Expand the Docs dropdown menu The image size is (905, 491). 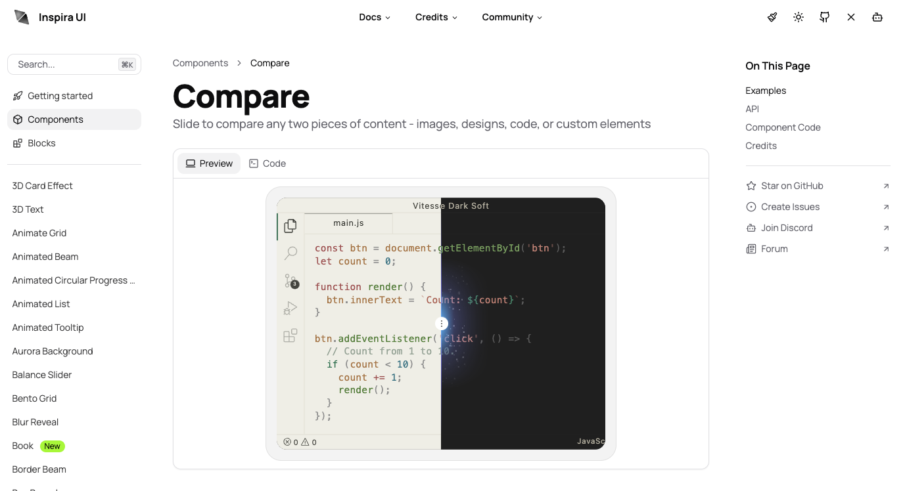pyautogui.click(x=375, y=17)
